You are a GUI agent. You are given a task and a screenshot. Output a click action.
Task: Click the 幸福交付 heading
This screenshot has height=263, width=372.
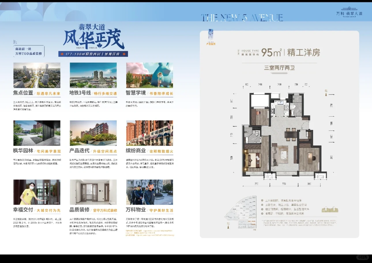pyautogui.click(x=23, y=210)
